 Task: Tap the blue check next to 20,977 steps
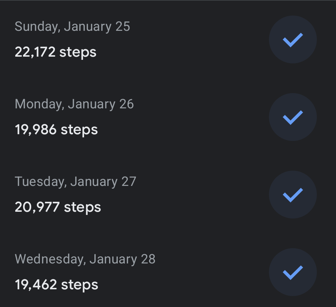coord(293,195)
